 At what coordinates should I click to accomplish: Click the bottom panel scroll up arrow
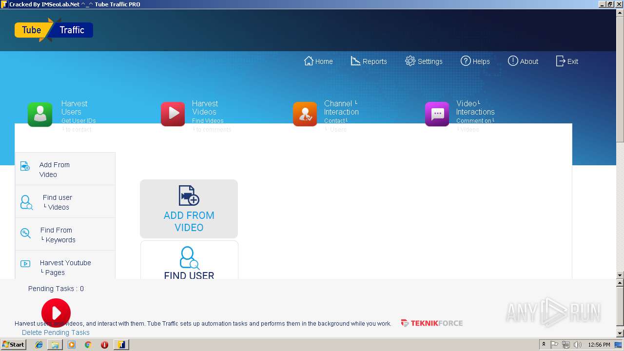coord(620,283)
